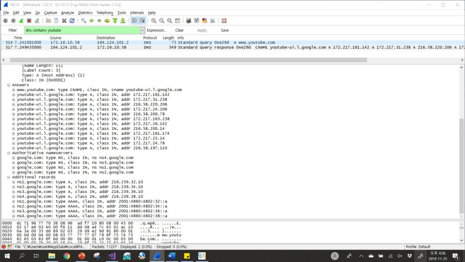Open the File menu
The width and height of the screenshot is (465, 262).
click(6, 13)
